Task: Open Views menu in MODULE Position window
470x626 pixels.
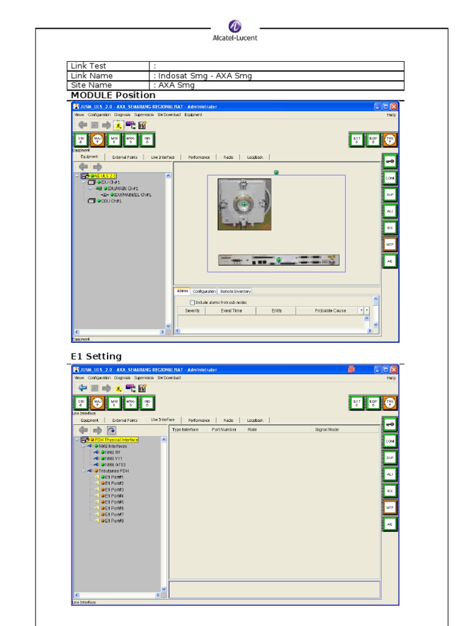Action: 79,114
